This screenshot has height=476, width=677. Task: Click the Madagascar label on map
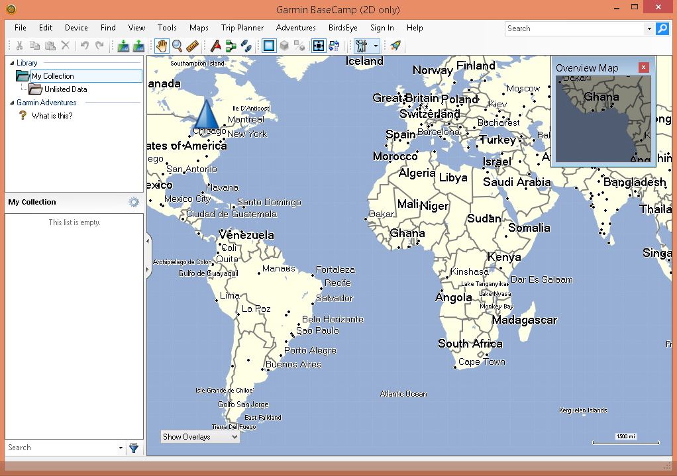[525, 320]
